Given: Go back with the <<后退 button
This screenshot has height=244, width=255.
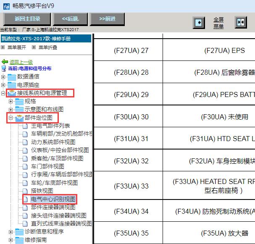Looking at the screenshot, I should [71, 19].
